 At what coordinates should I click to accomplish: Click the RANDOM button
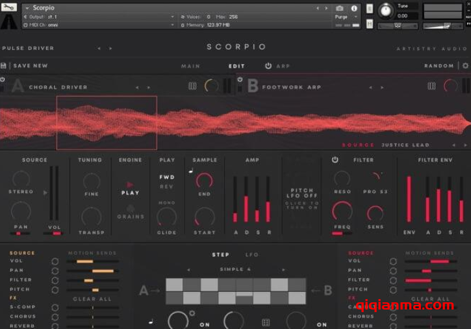pyautogui.click(x=439, y=66)
